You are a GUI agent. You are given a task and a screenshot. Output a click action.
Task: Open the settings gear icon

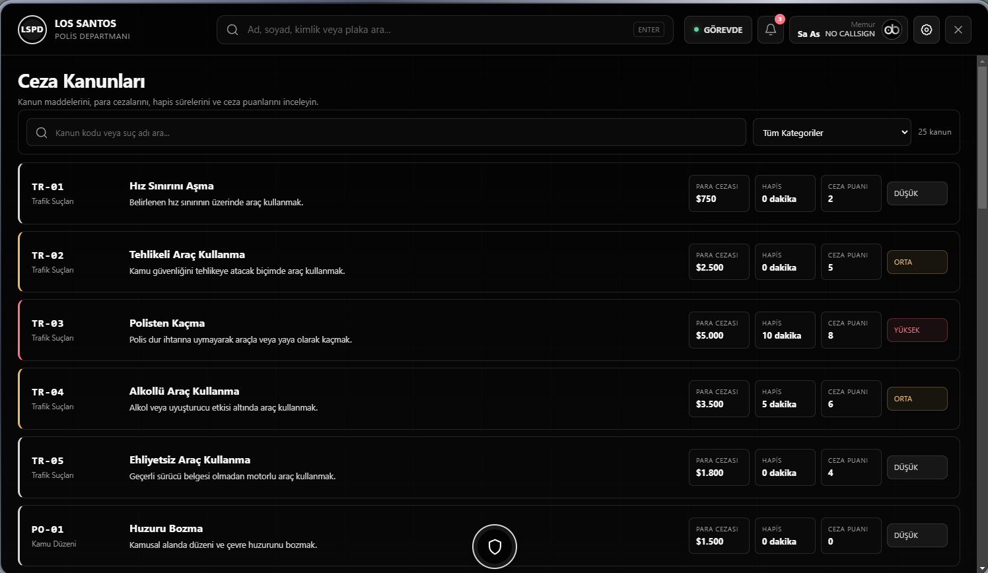(926, 30)
